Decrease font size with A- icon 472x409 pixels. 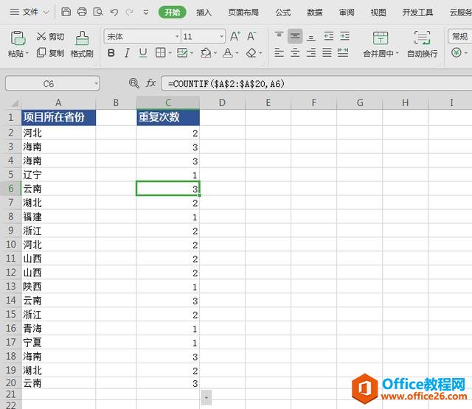[251, 36]
